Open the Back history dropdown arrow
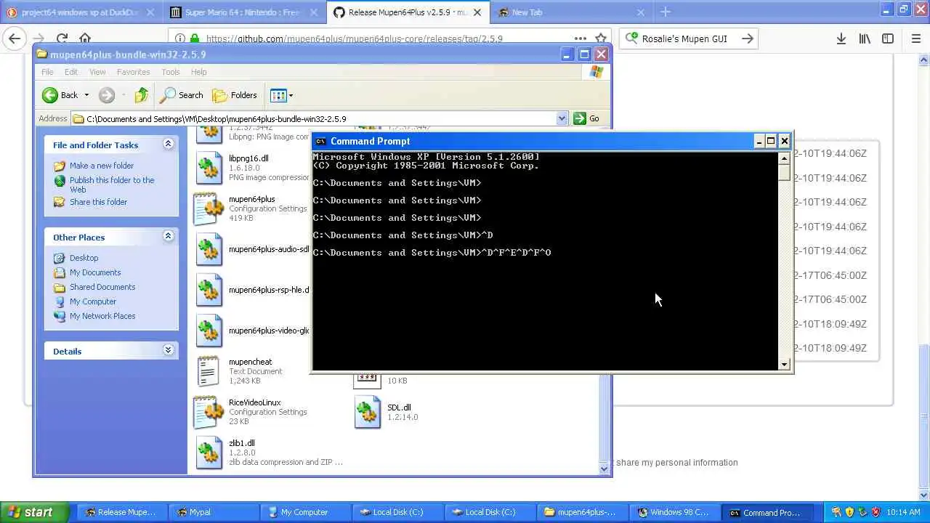The height and width of the screenshot is (523, 930). (86, 95)
